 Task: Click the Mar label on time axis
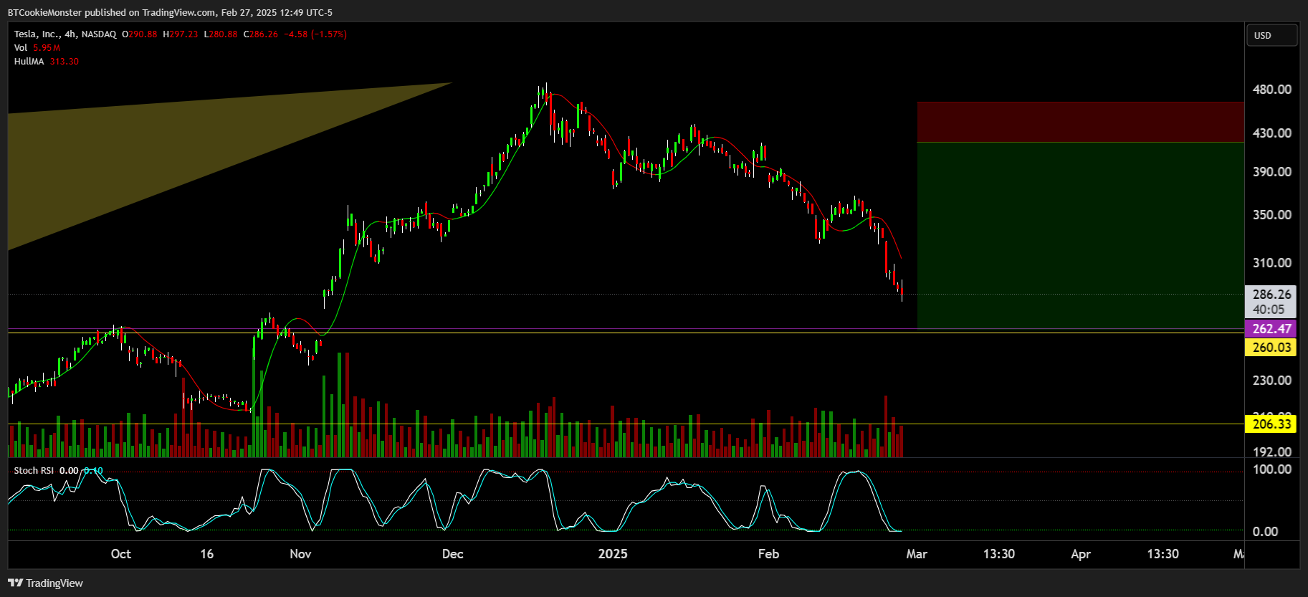click(917, 554)
